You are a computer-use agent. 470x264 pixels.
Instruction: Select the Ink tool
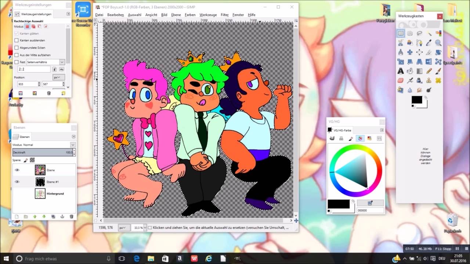419,80
